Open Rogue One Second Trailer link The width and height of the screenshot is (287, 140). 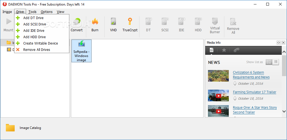[x=255, y=110]
